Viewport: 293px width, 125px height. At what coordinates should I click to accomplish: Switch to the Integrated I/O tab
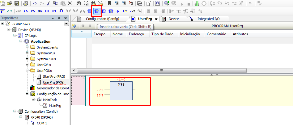pos(209,19)
